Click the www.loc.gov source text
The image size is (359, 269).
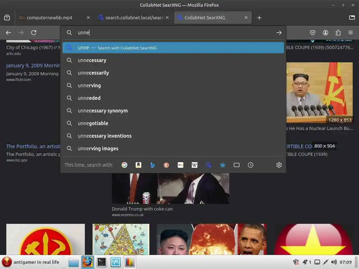17,160
